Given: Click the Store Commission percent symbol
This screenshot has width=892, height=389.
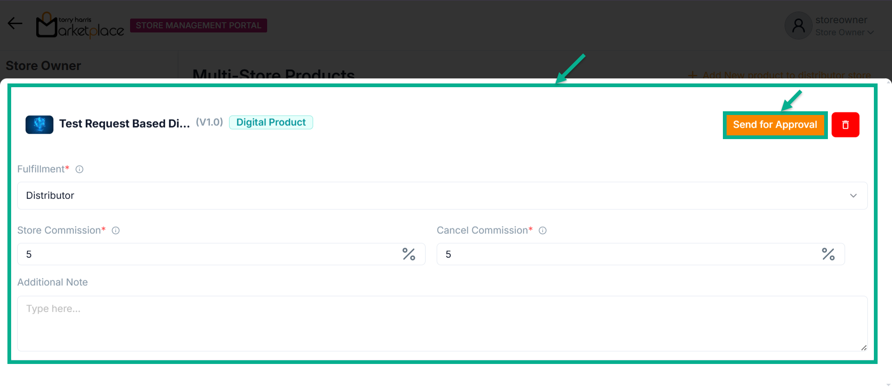Looking at the screenshot, I should click(x=409, y=254).
